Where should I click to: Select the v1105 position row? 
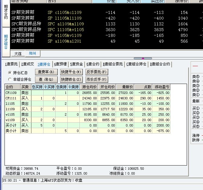(x=87, y=114)
